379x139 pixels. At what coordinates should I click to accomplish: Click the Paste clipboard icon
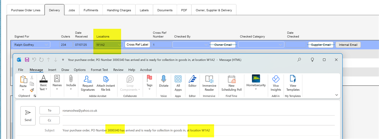tap(23, 79)
